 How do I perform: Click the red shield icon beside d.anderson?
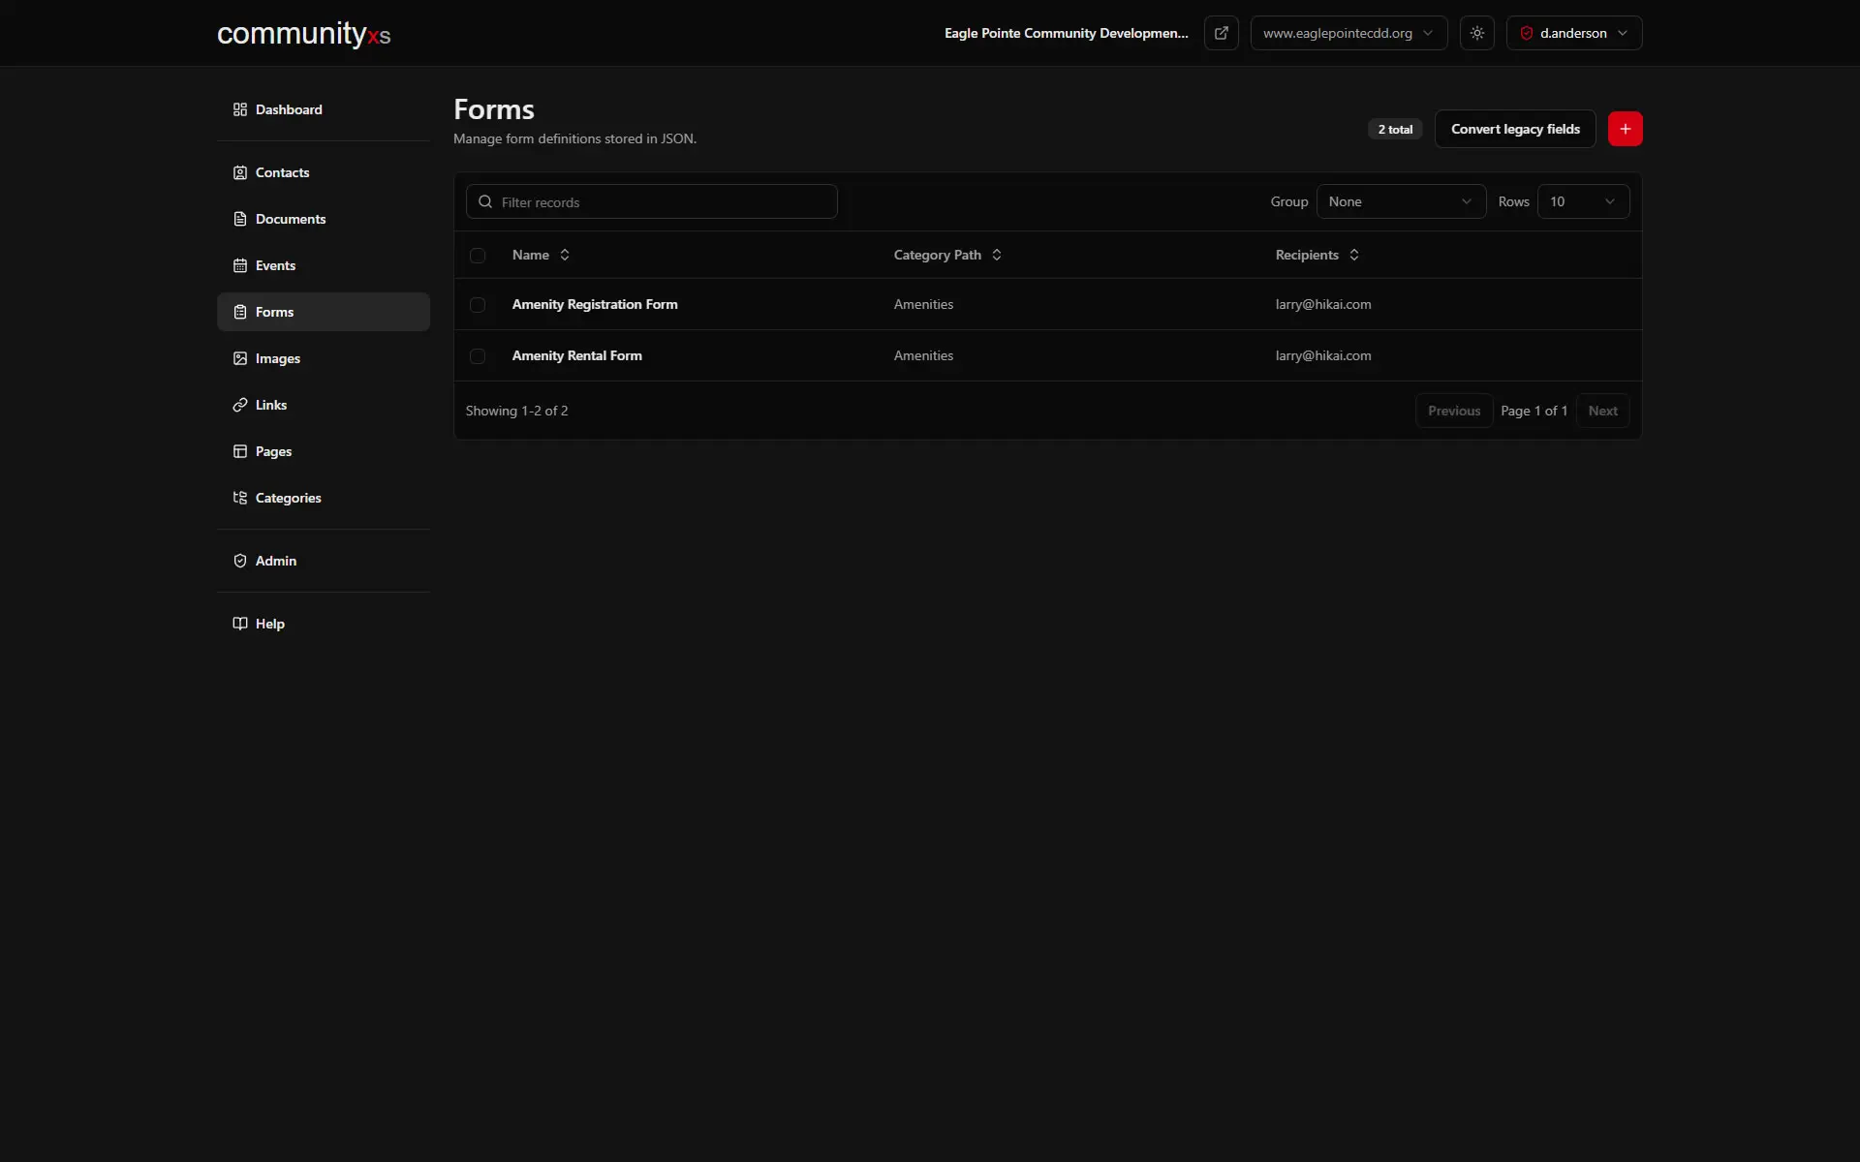tap(1527, 33)
